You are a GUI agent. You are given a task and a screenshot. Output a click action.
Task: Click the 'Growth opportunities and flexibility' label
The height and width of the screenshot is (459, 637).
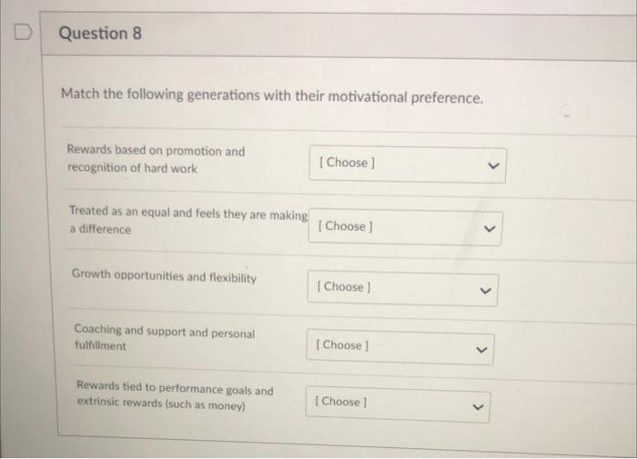(x=165, y=277)
